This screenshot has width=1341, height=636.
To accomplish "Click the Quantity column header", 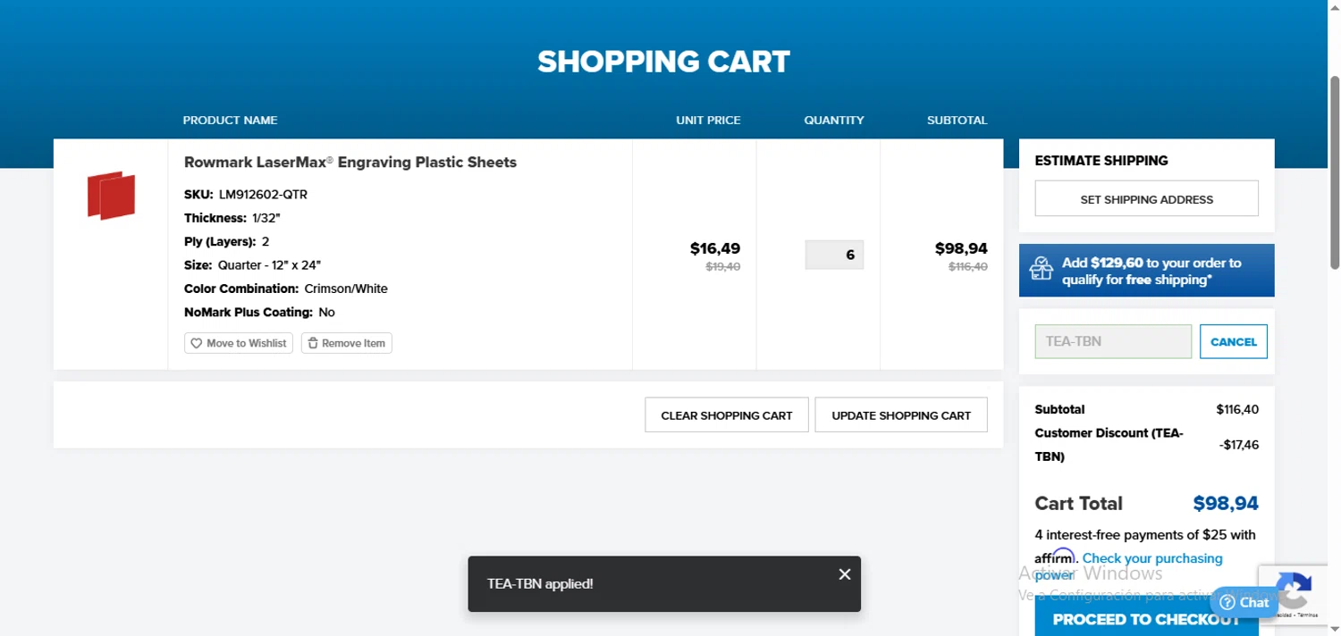I will pos(834,120).
